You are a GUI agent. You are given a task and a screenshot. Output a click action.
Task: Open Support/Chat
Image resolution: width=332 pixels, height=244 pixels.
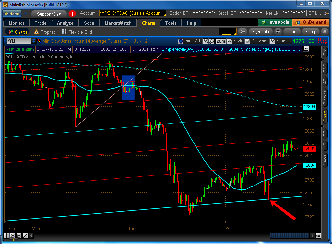tap(49, 14)
